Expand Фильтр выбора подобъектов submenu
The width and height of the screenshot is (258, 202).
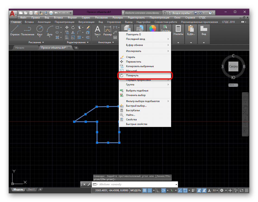tap(145, 101)
